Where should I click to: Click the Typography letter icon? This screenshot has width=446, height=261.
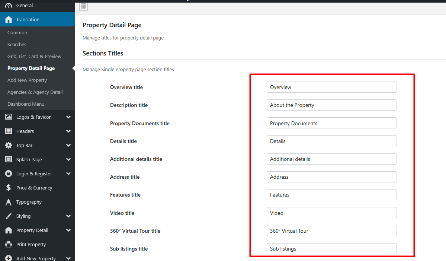click(9, 202)
